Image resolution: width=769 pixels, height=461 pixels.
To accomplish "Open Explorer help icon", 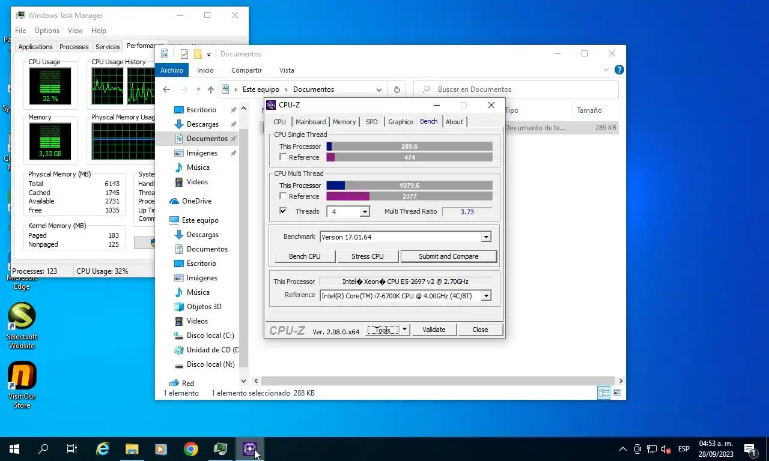I will click(x=619, y=70).
